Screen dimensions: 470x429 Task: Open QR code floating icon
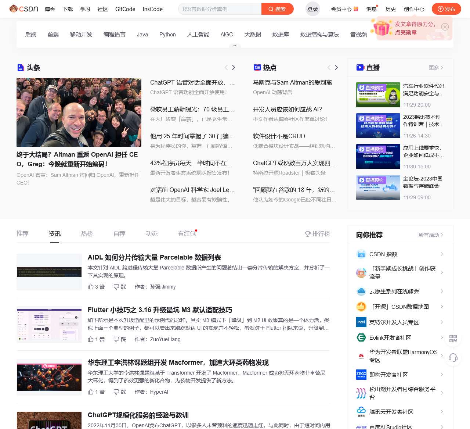pos(453,339)
